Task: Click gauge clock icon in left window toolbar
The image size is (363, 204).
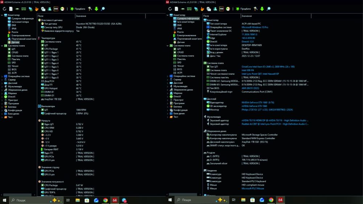Action: point(62,9)
